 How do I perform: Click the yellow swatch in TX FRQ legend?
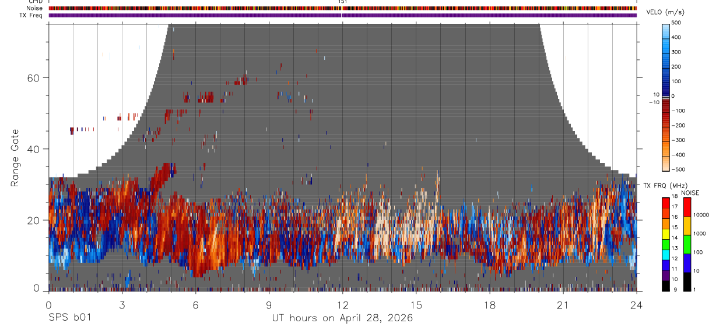pos(666,233)
